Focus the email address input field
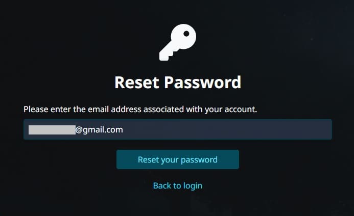354x216 pixels. (x=178, y=129)
